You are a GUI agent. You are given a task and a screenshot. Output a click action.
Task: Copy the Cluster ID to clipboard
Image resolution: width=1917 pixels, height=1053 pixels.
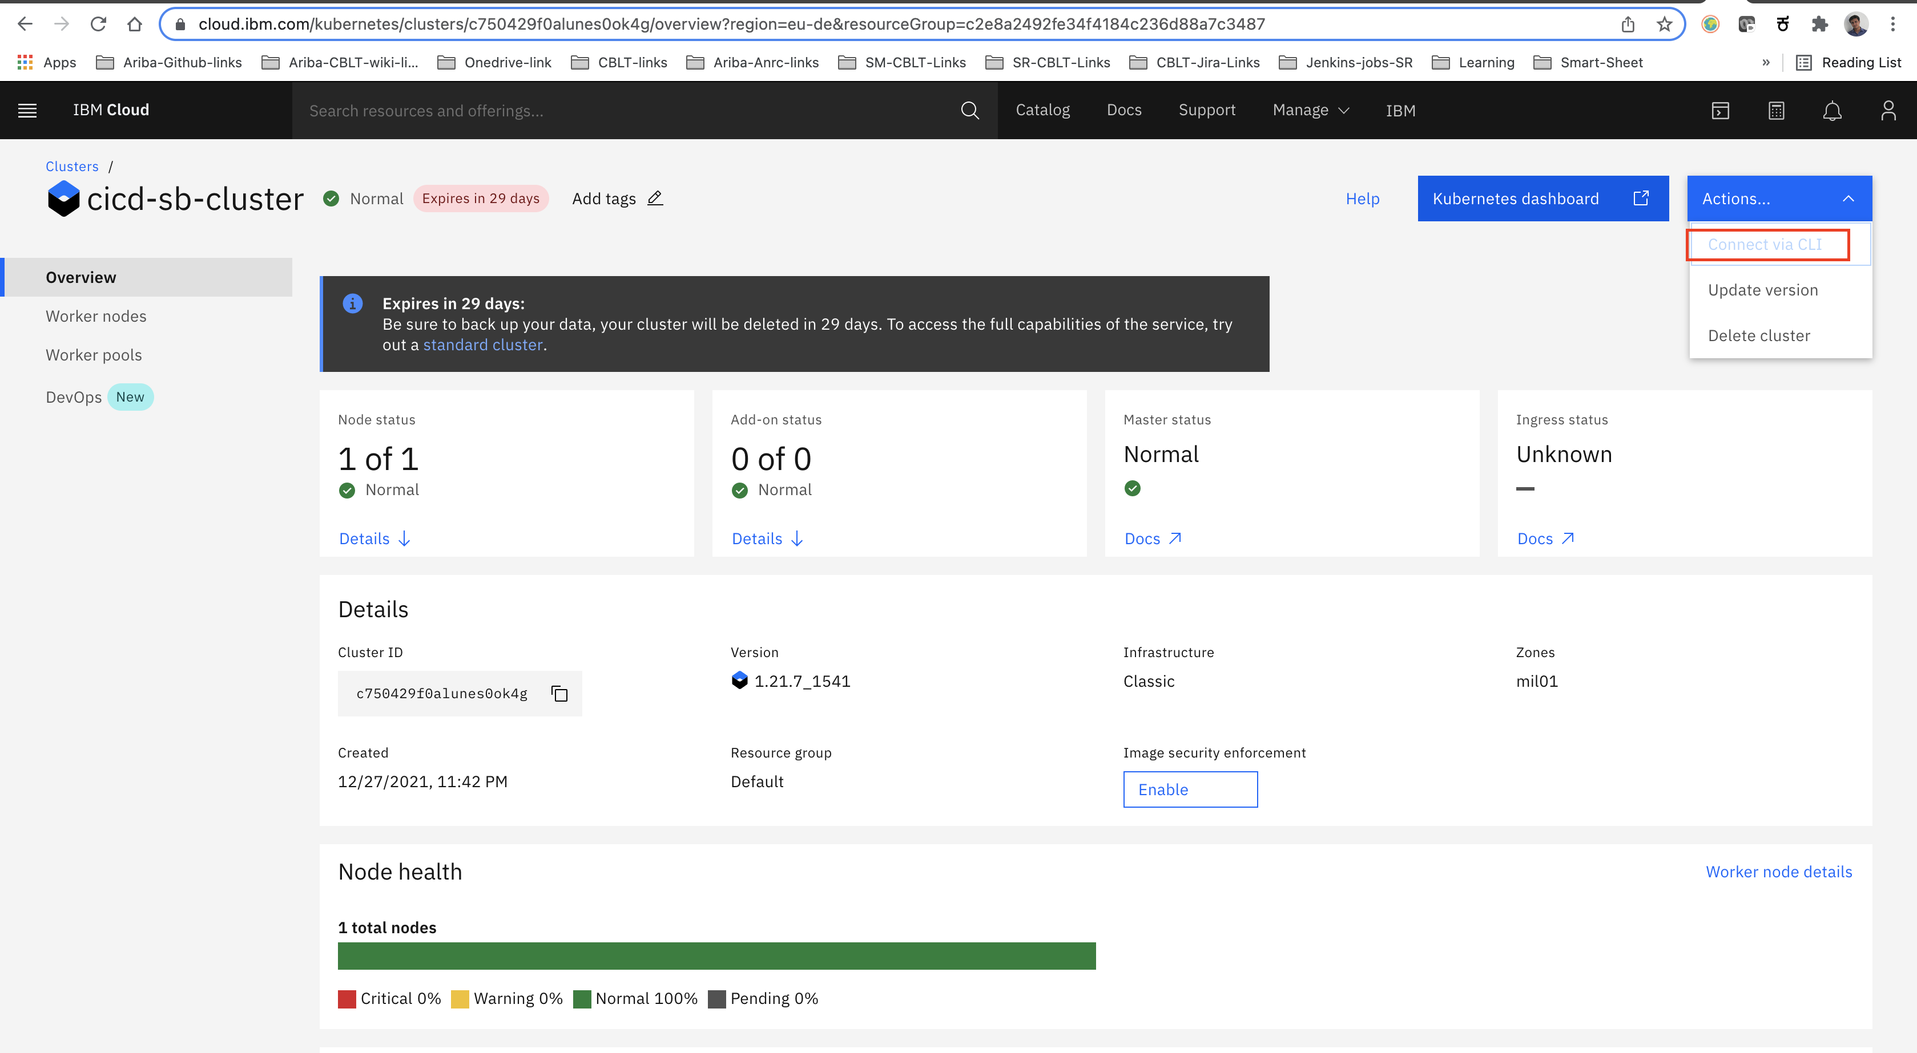559,694
